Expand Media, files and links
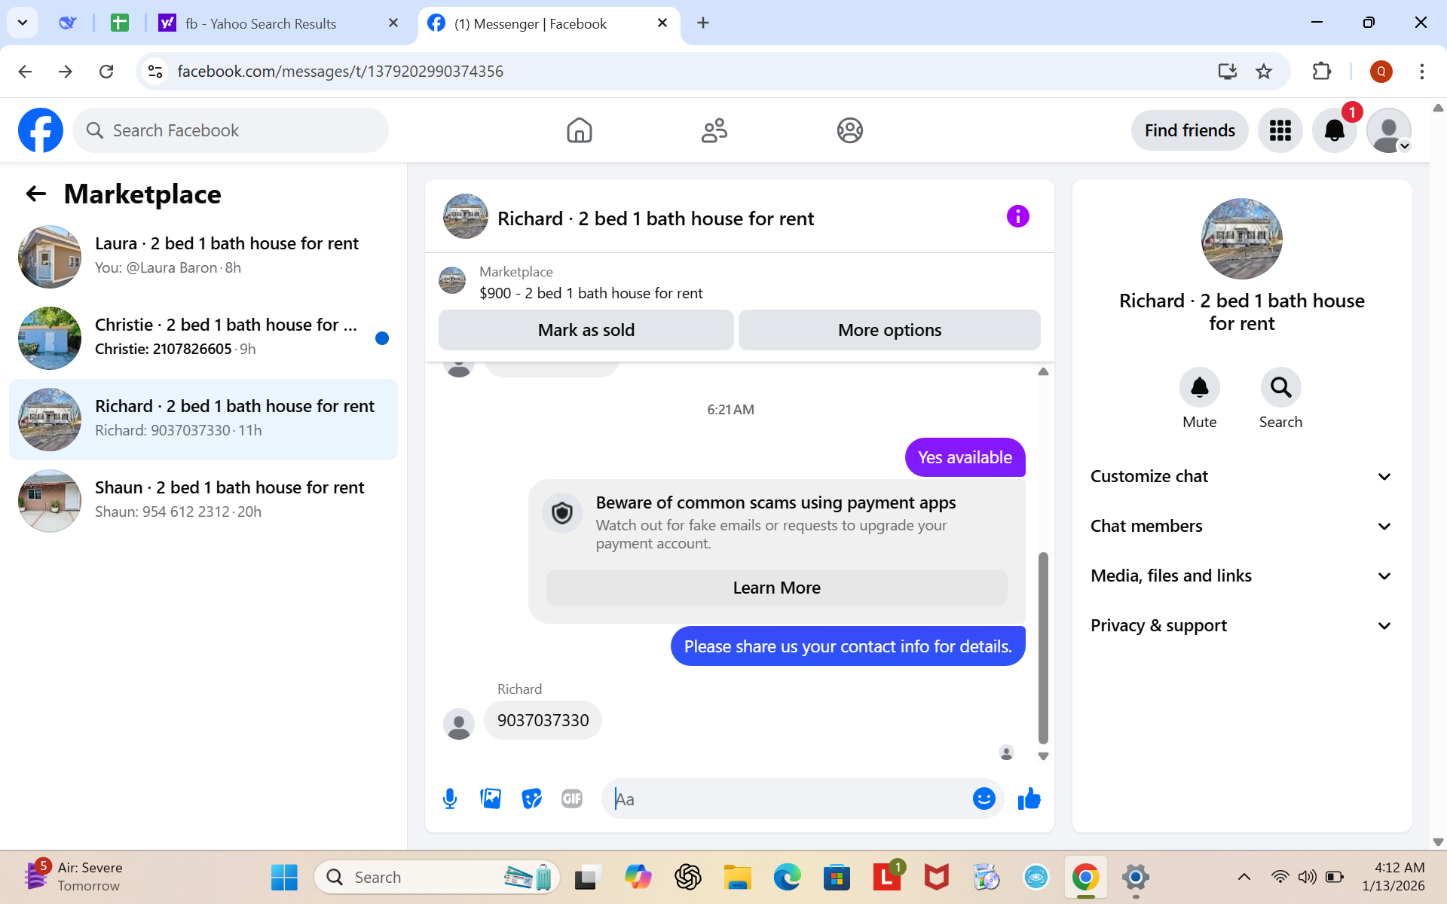The height and width of the screenshot is (904, 1447). pyautogui.click(x=1241, y=576)
